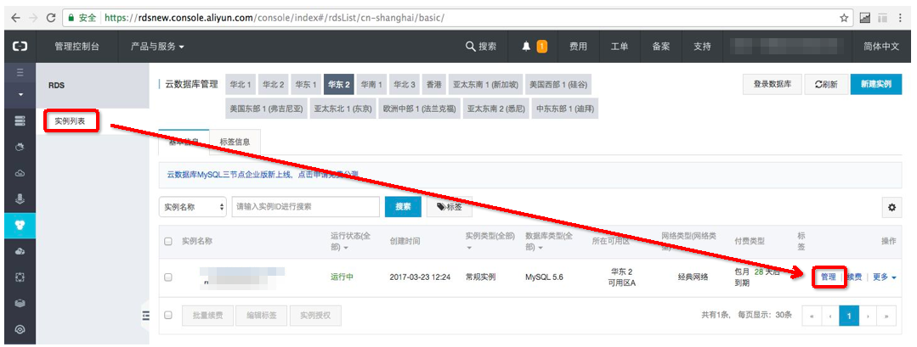Screen dimensions: 917x347
Task: Click the browser forward arrow
Action: click(33, 18)
